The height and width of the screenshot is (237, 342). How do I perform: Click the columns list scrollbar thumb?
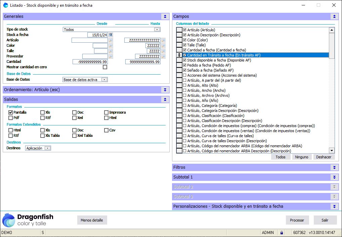(332, 46)
